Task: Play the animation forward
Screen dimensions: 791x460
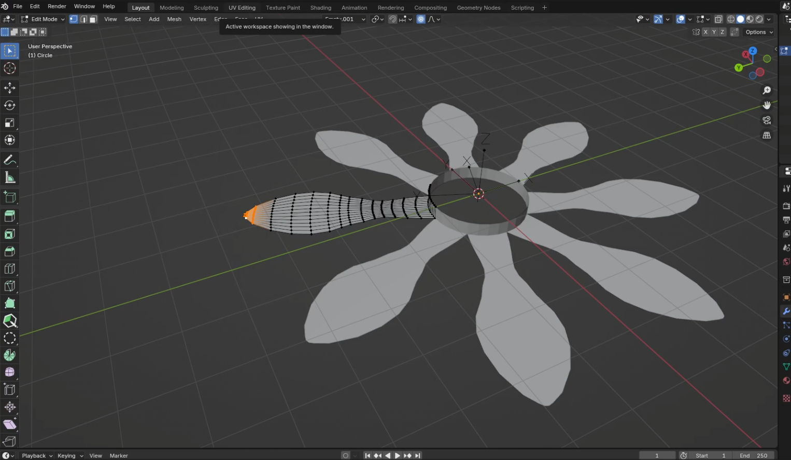Action: tap(398, 456)
